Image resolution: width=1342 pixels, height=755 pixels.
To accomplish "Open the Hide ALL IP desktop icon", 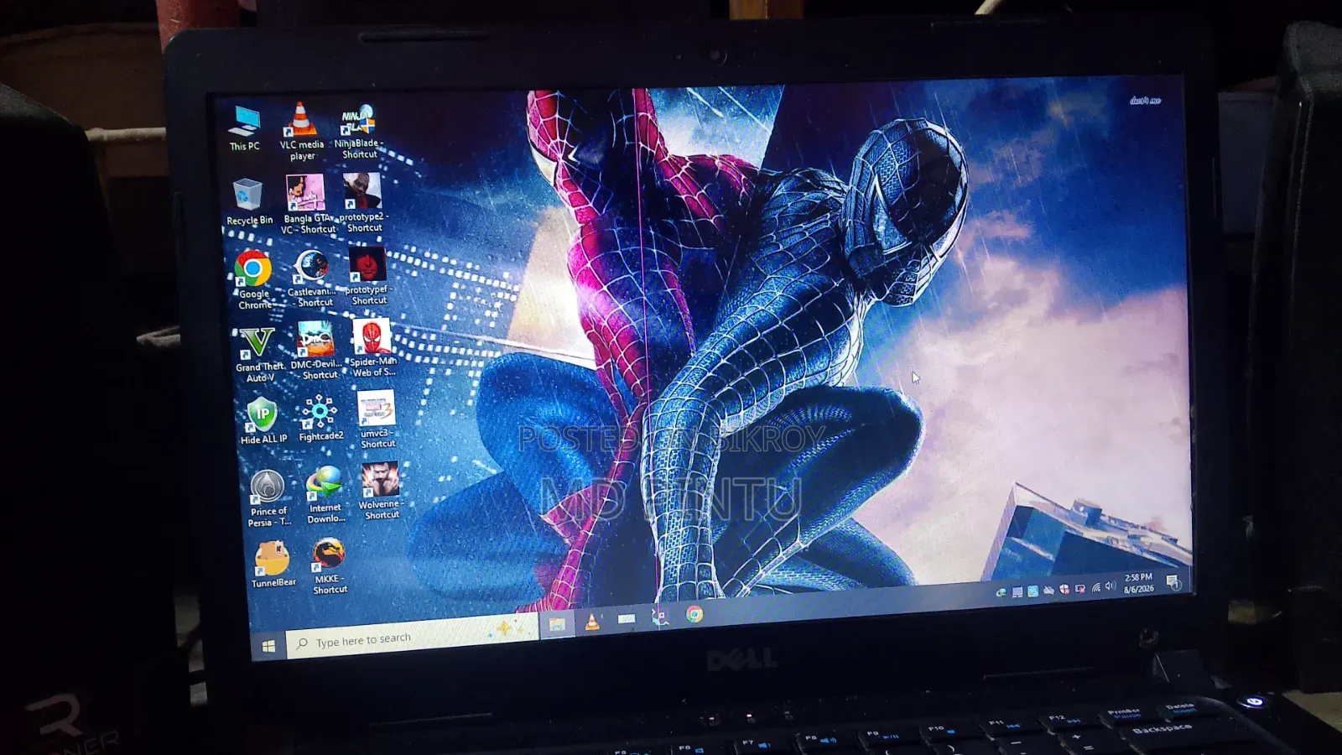I will [263, 420].
